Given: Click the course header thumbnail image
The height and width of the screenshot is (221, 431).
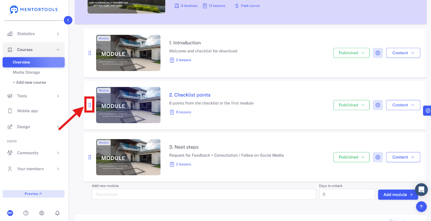Looking at the screenshot, I should (x=126, y=6).
